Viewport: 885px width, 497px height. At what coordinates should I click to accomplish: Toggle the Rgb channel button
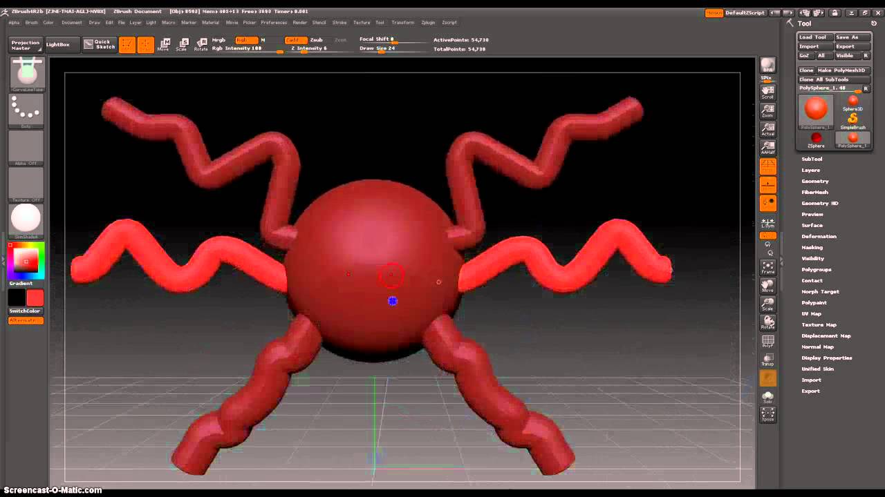(247, 40)
